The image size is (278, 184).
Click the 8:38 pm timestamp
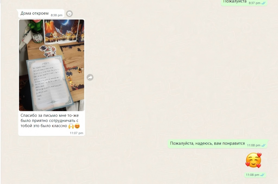pos(56,15)
